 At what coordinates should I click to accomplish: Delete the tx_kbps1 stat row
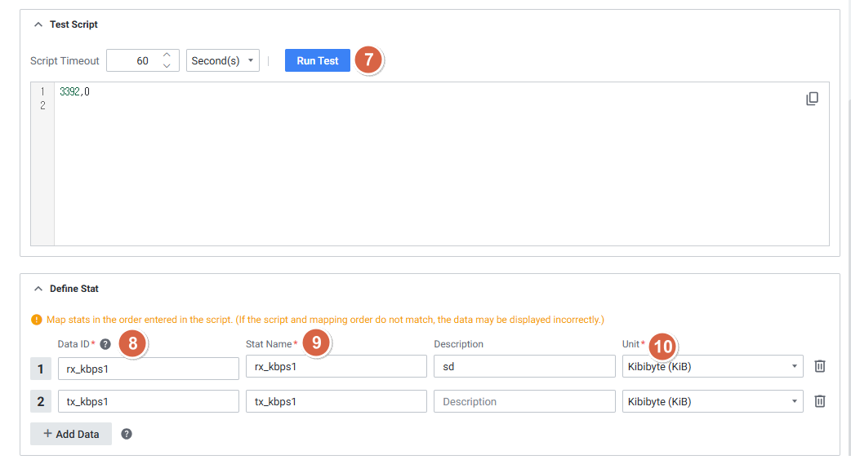point(820,401)
